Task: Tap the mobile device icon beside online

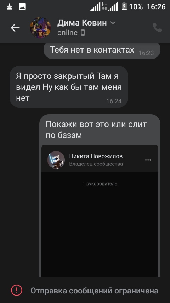Action: point(83,33)
